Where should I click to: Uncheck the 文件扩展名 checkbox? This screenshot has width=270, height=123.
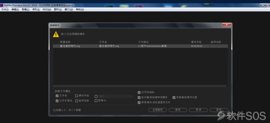pyautogui.click(x=57, y=101)
